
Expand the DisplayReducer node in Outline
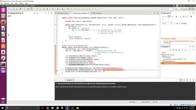162,61
